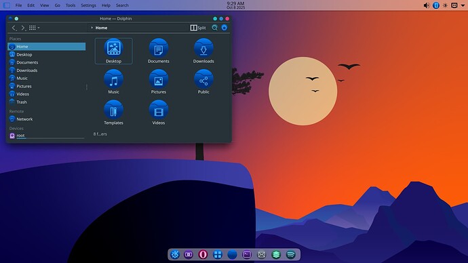This screenshot has width=468, height=263.
Task: Open the Help menu
Action: [x=106, y=5]
